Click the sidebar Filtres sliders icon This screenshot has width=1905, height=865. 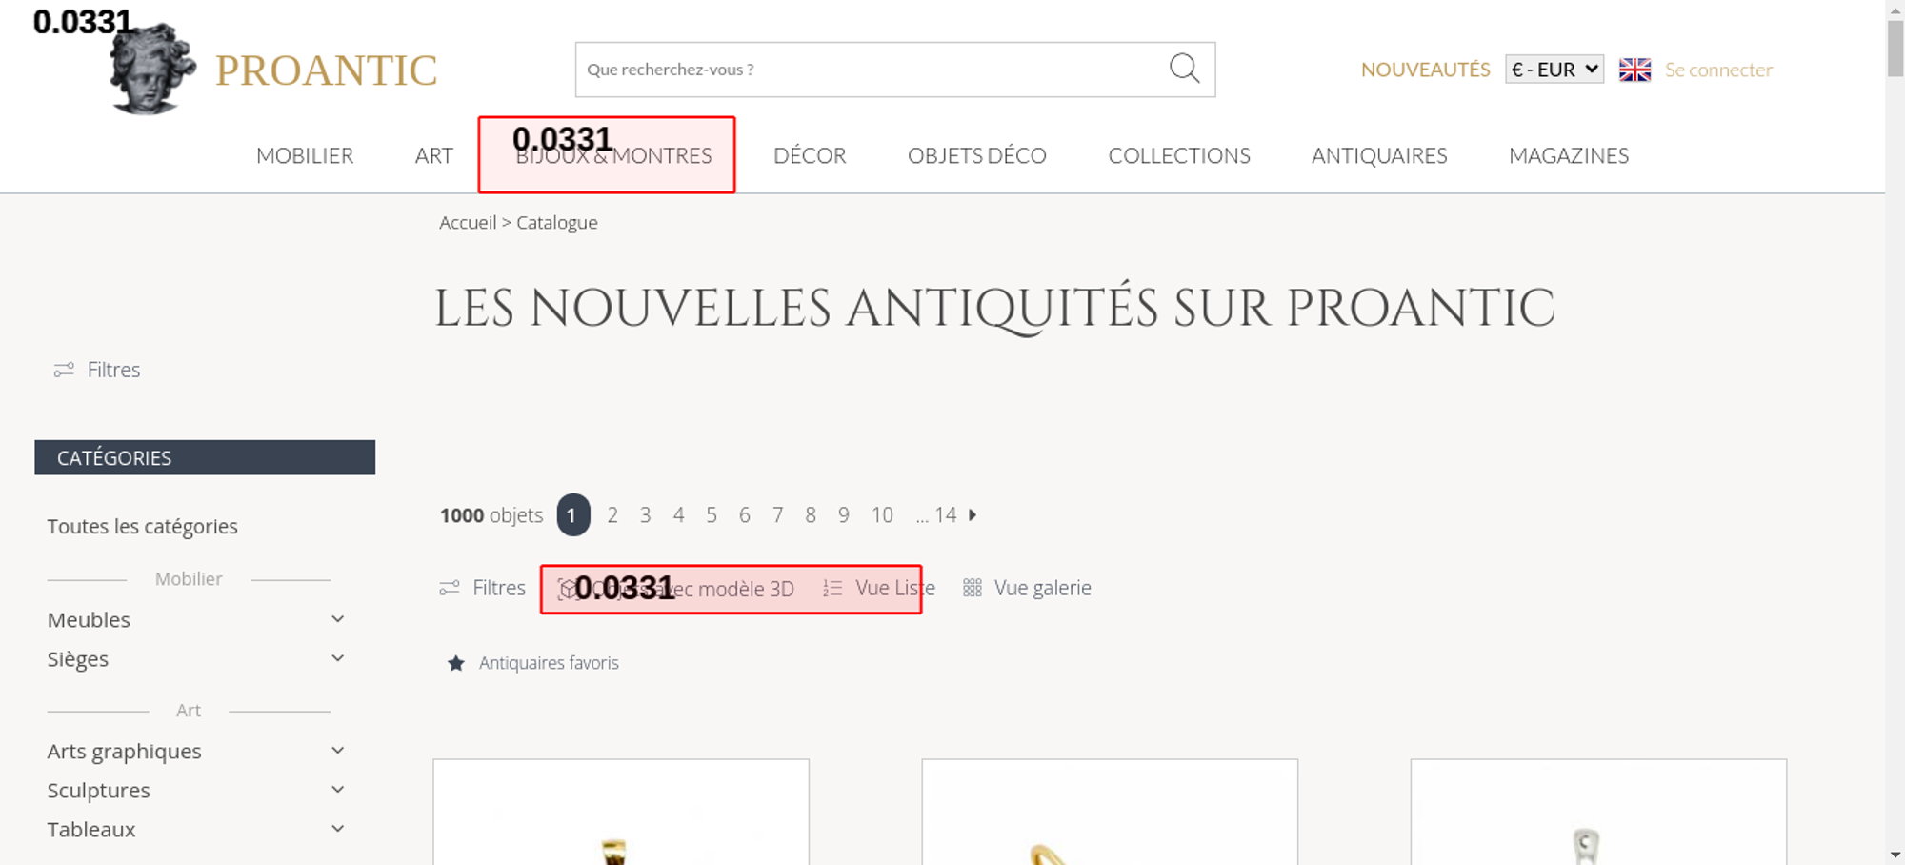[64, 370]
